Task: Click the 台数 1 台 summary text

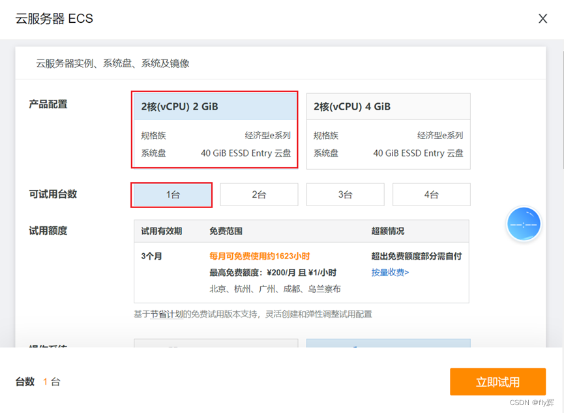Action: click(x=38, y=382)
